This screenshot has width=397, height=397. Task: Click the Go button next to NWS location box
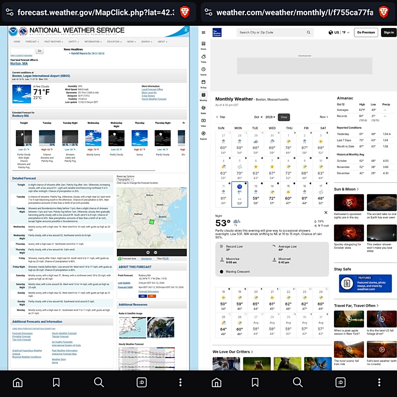(x=40, y=51)
